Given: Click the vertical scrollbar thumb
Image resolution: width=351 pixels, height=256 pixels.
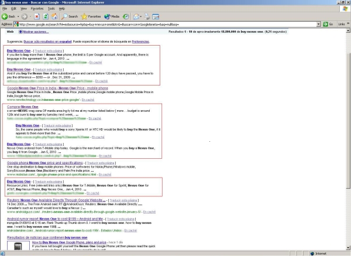Looking at the screenshot, I should pyautogui.click(x=348, y=121).
